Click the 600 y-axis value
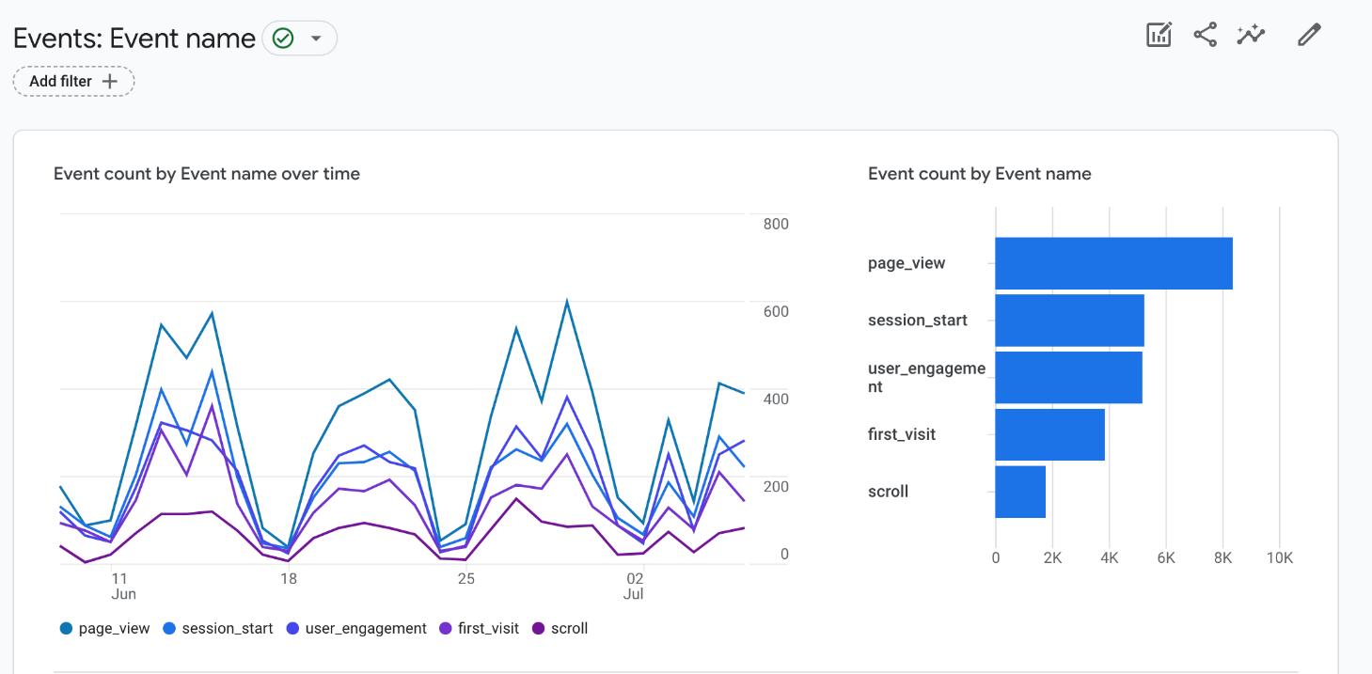Image resolution: width=1372 pixels, height=674 pixels. pos(776,311)
